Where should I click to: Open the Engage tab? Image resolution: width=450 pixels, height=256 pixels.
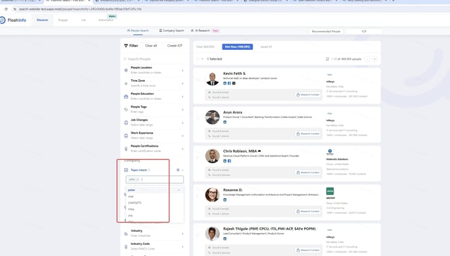point(63,20)
